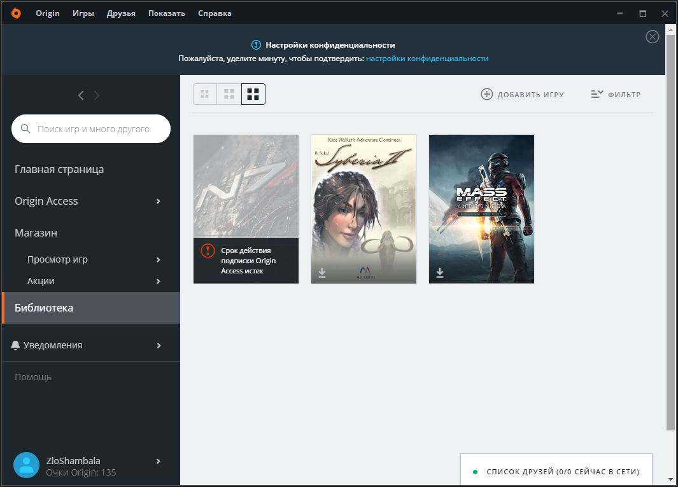Click the search magnifier icon

pyautogui.click(x=25, y=128)
